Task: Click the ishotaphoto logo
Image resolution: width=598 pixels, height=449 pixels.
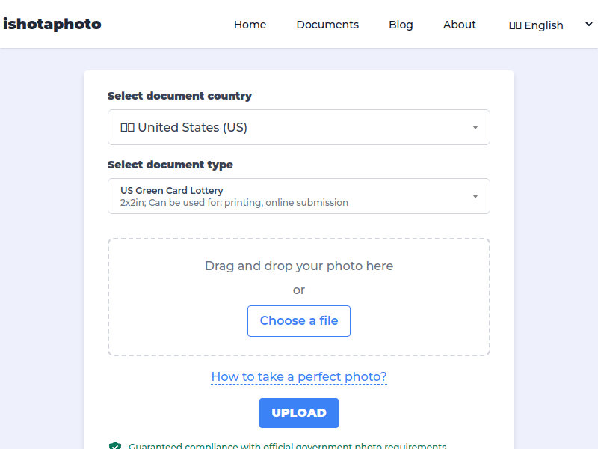Action: (x=52, y=24)
